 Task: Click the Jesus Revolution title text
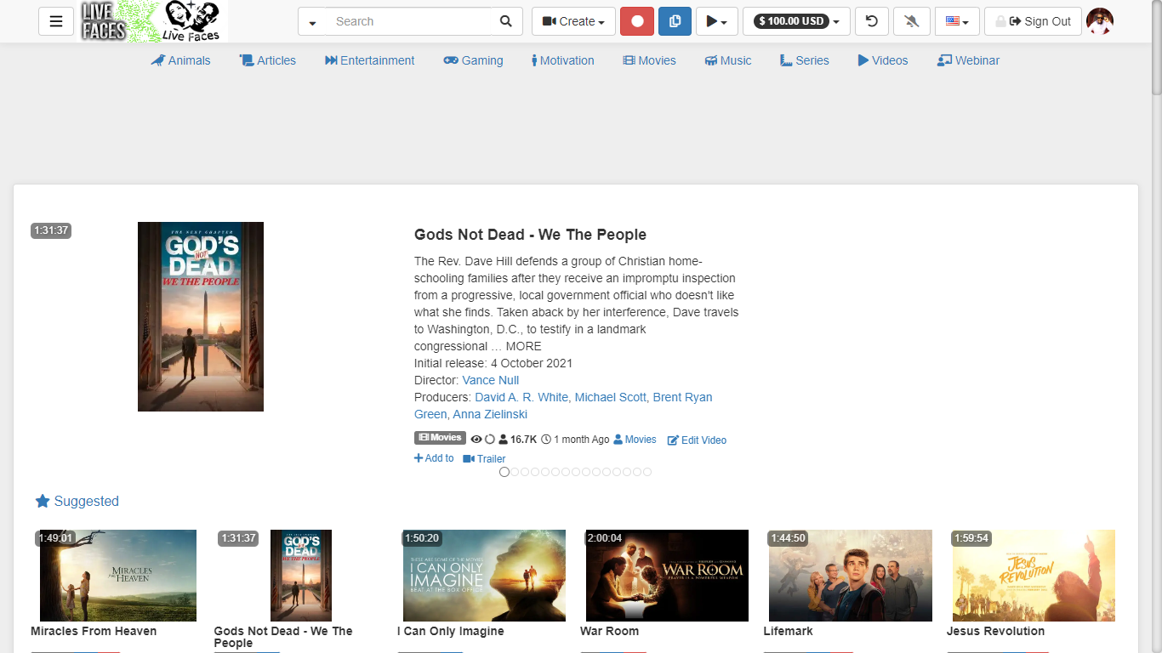pyautogui.click(x=996, y=631)
